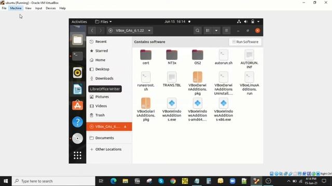The height and width of the screenshot is (186, 332).
Task: Open Help from the Ubuntu dock
Action: (x=77, y=122)
